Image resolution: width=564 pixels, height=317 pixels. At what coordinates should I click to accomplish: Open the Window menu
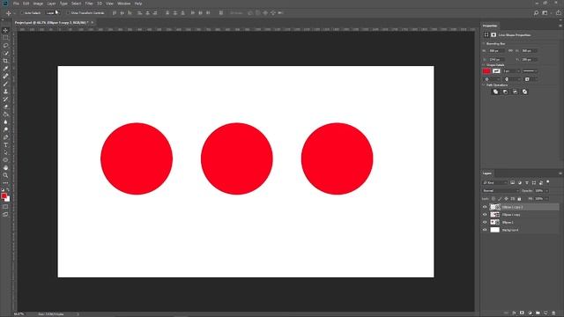tap(124, 4)
